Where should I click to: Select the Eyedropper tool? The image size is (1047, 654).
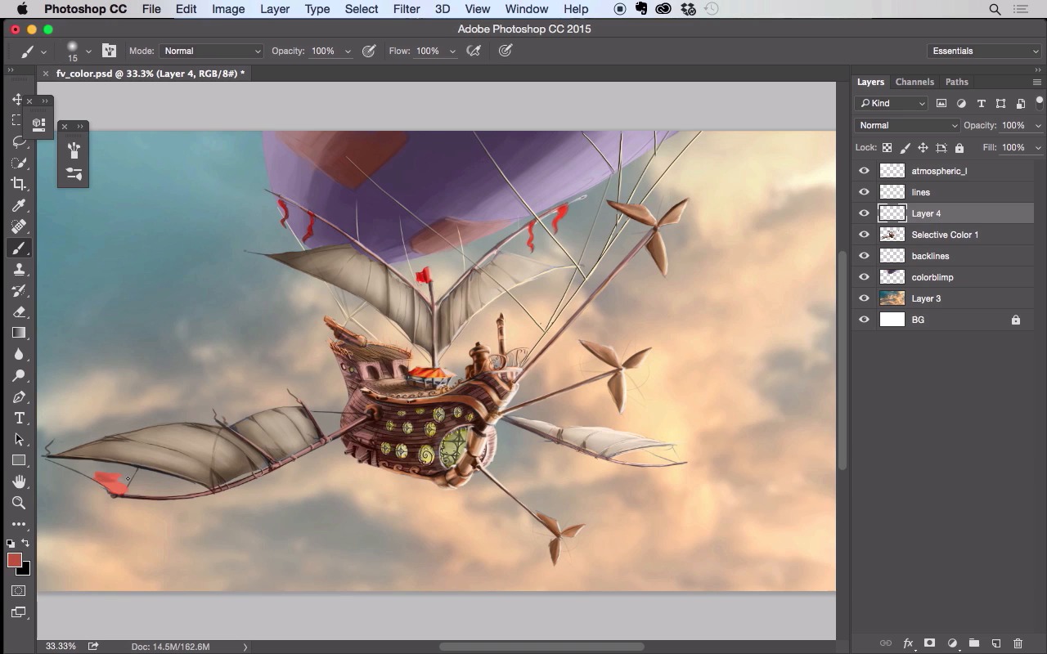point(19,205)
